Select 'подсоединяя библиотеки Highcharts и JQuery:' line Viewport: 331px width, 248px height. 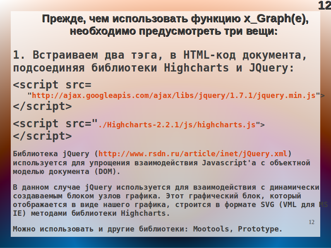pos(154,68)
